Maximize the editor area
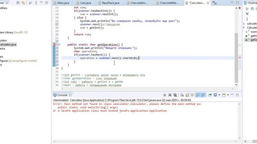Viewport: 257px width, 144px height. [x=237, y=3]
